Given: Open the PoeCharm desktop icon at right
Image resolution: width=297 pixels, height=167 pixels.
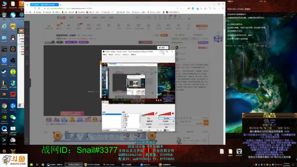Looking at the screenshot, I should tap(239, 151).
